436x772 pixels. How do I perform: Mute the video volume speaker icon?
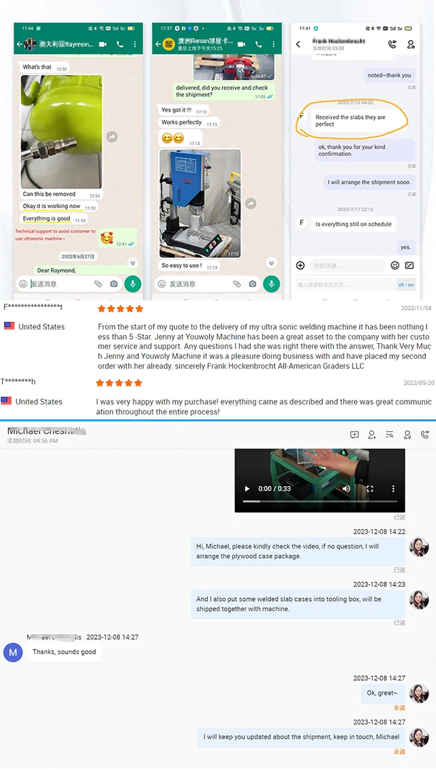click(346, 488)
